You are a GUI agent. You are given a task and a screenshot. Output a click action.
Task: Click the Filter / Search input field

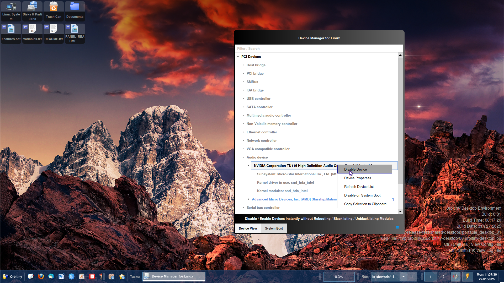[319, 48]
